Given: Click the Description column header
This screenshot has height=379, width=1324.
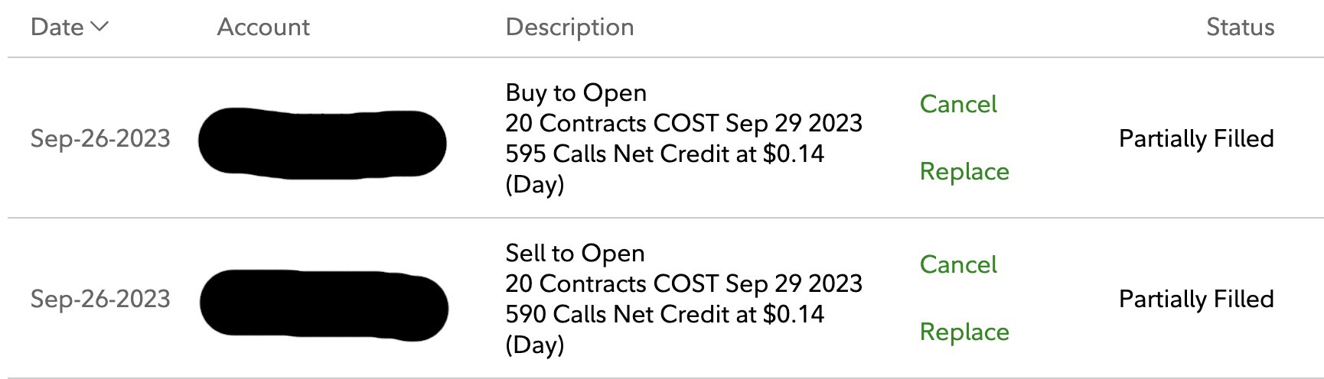Looking at the screenshot, I should (x=569, y=27).
